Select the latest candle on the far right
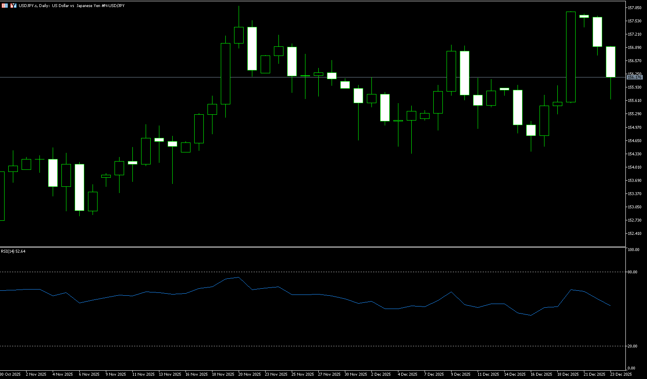This screenshot has width=647, height=379. (610, 62)
